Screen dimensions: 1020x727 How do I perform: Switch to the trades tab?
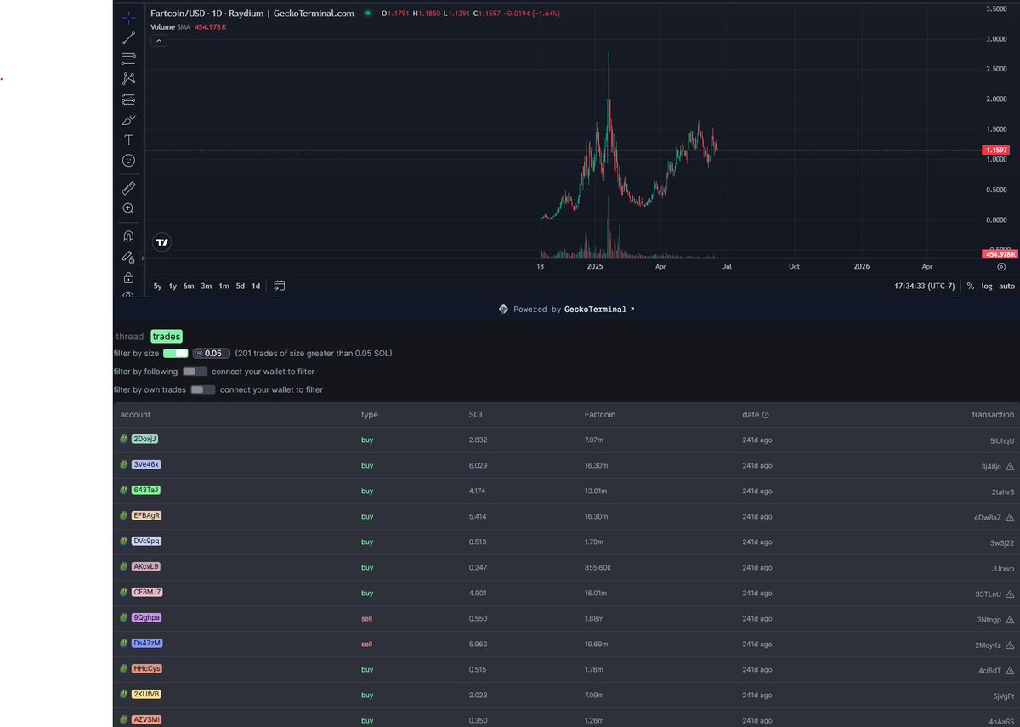coord(167,337)
